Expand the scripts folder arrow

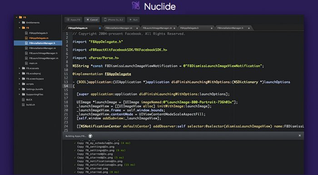click(x=20, y=84)
